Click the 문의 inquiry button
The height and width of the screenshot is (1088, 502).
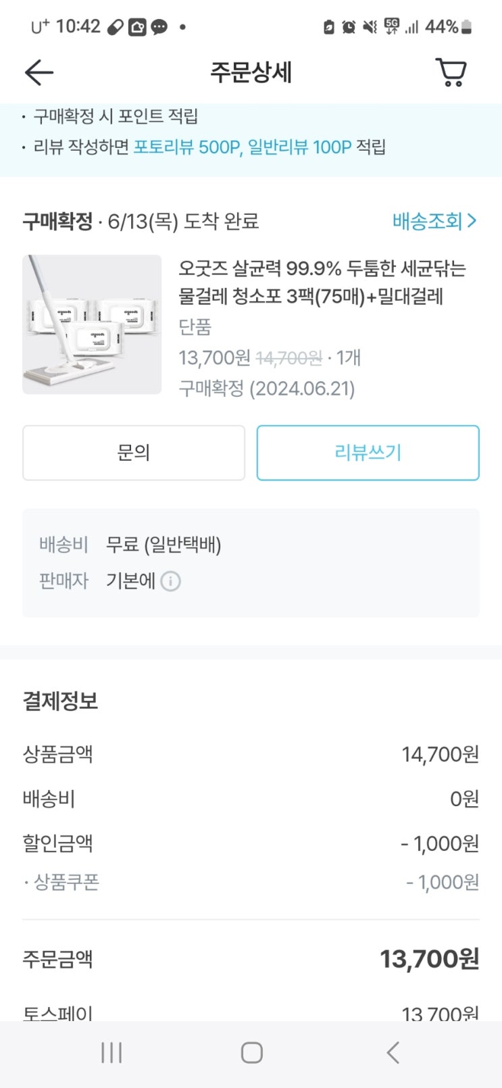pyautogui.click(x=134, y=453)
